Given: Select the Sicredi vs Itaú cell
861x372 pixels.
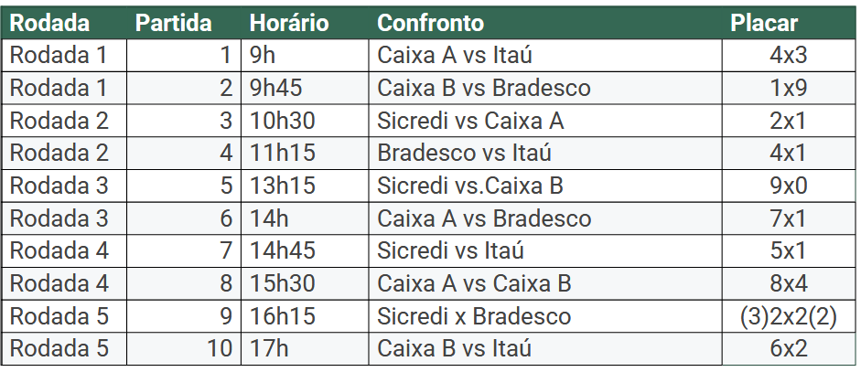Looking at the screenshot, I should [451, 251].
